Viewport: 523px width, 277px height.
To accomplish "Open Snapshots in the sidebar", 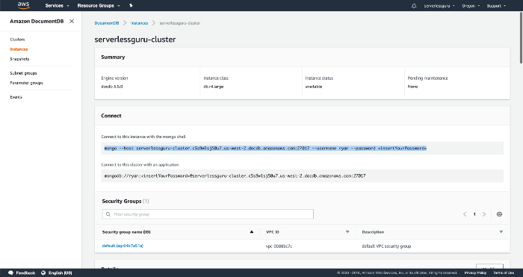I will (x=19, y=59).
